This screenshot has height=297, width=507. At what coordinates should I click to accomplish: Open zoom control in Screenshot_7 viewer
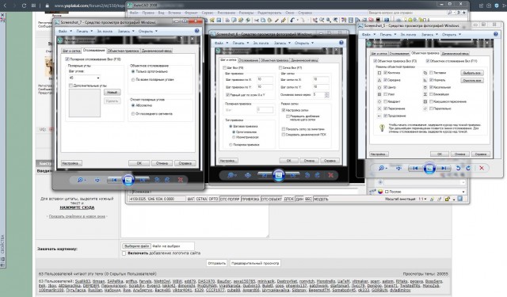point(81,180)
